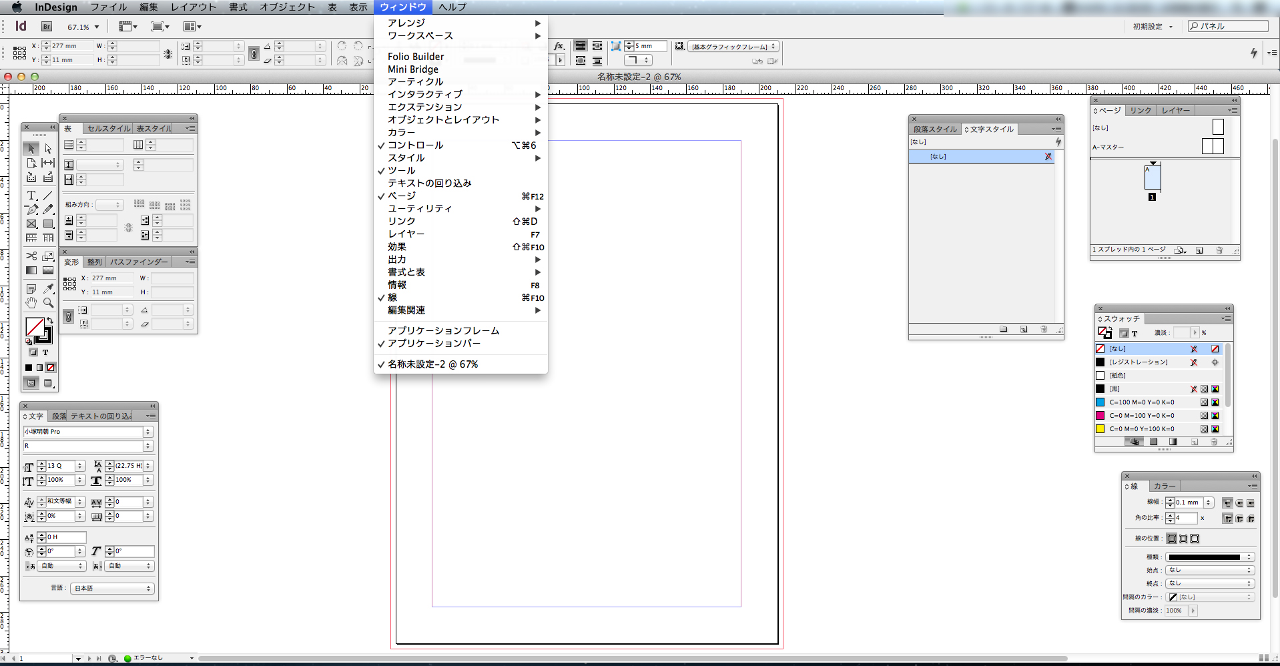Click the Adobe Bridge (Br) icon
This screenshot has height=666, width=1280.
(x=47, y=27)
